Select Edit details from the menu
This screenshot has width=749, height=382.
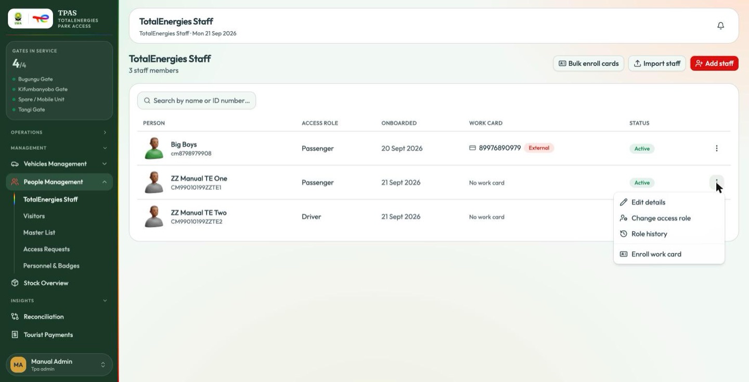click(x=669, y=202)
